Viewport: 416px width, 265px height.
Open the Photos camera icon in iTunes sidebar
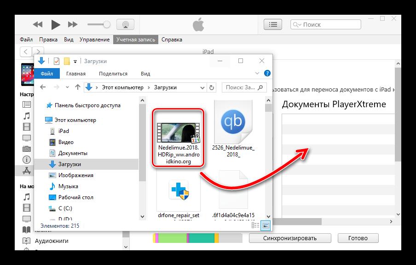tap(27, 149)
